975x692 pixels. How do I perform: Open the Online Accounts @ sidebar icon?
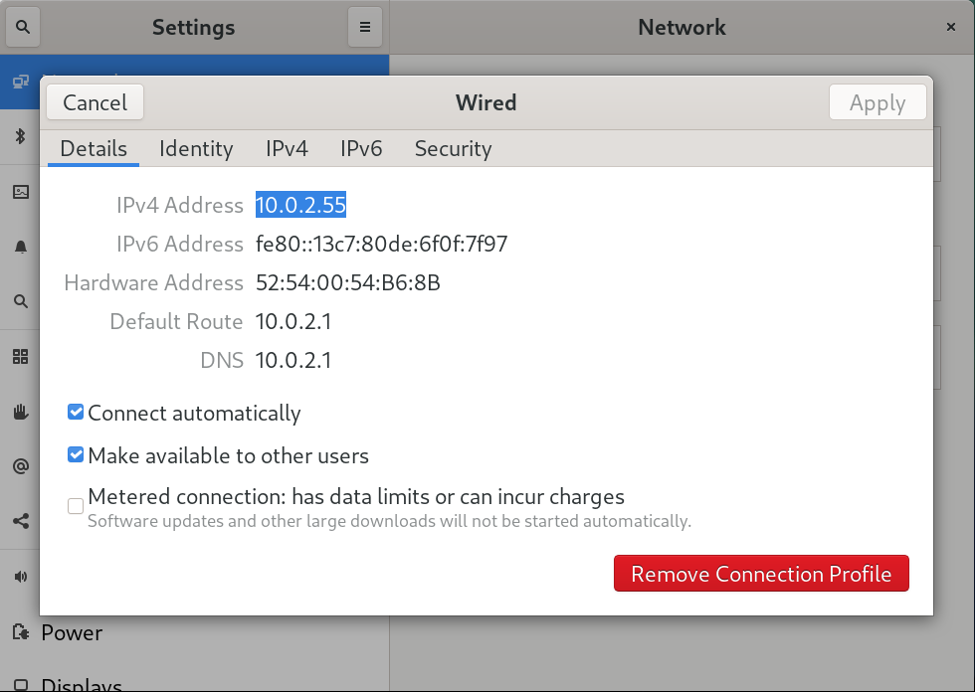[21, 466]
